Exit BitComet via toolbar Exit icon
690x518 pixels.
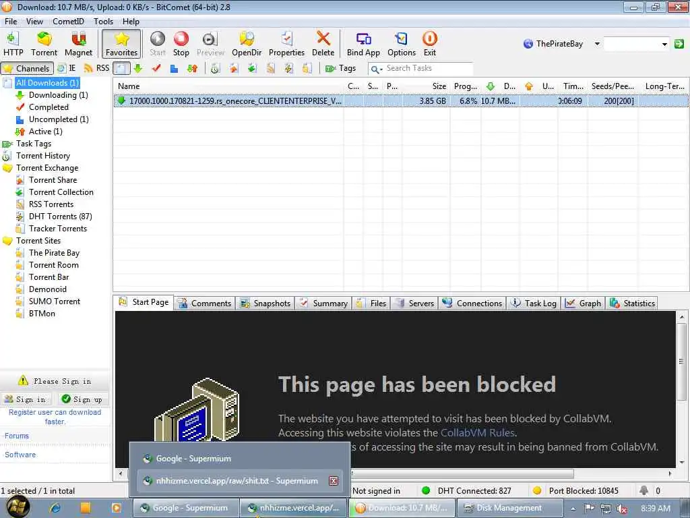point(429,44)
